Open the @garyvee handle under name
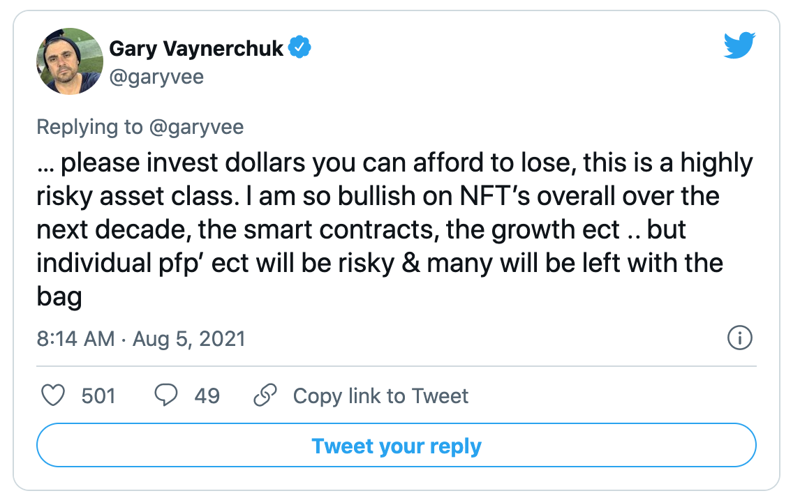 click(x=156, y=75)
